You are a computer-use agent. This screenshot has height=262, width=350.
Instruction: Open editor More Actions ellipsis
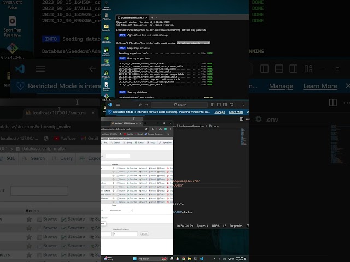[x=247, y=119]
